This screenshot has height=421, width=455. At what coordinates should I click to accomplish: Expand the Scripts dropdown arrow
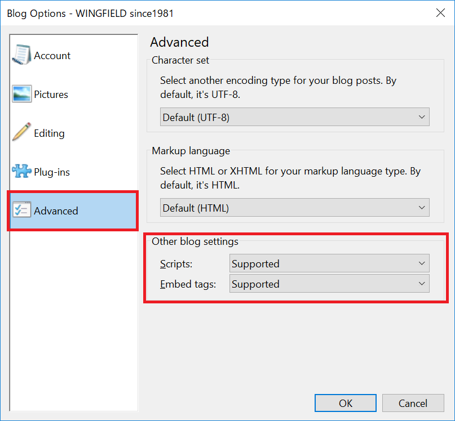click(x=422, y=263)
